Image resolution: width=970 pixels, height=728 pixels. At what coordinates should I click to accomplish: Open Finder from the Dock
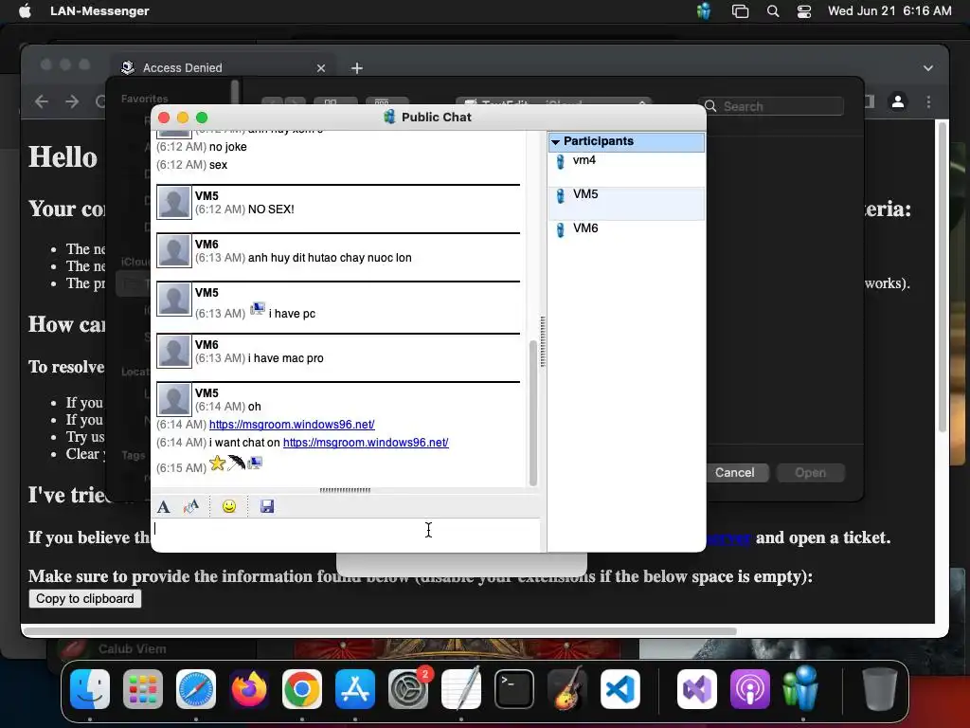click(x=90, y=689)
